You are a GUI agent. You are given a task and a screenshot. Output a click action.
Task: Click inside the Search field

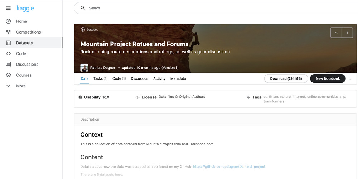215,8
